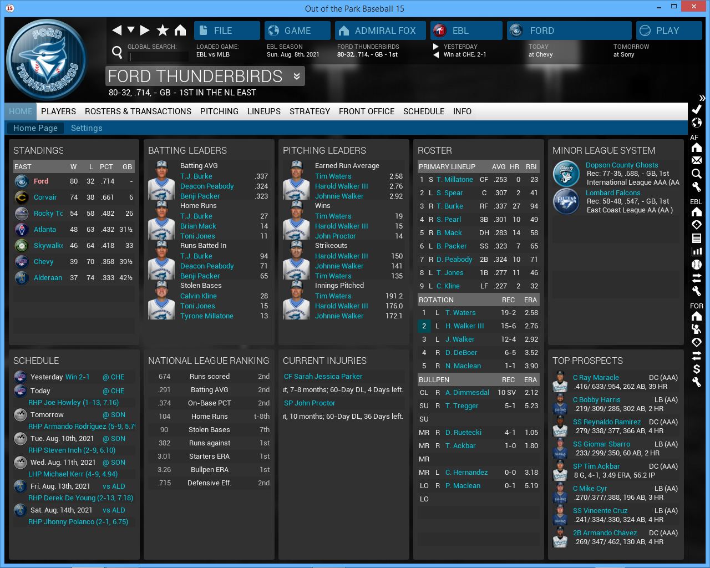Open injured player Sarah Jessica Parker
The image size is (710, 568).
pyautogui.click(x=323, y=377)
